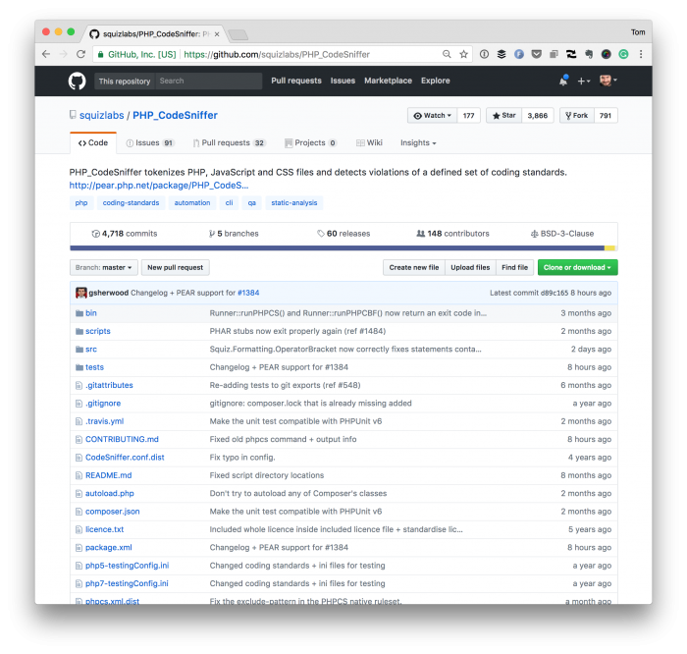View the 60 releases page
The image size is (687, 654).
coord(343,234)
